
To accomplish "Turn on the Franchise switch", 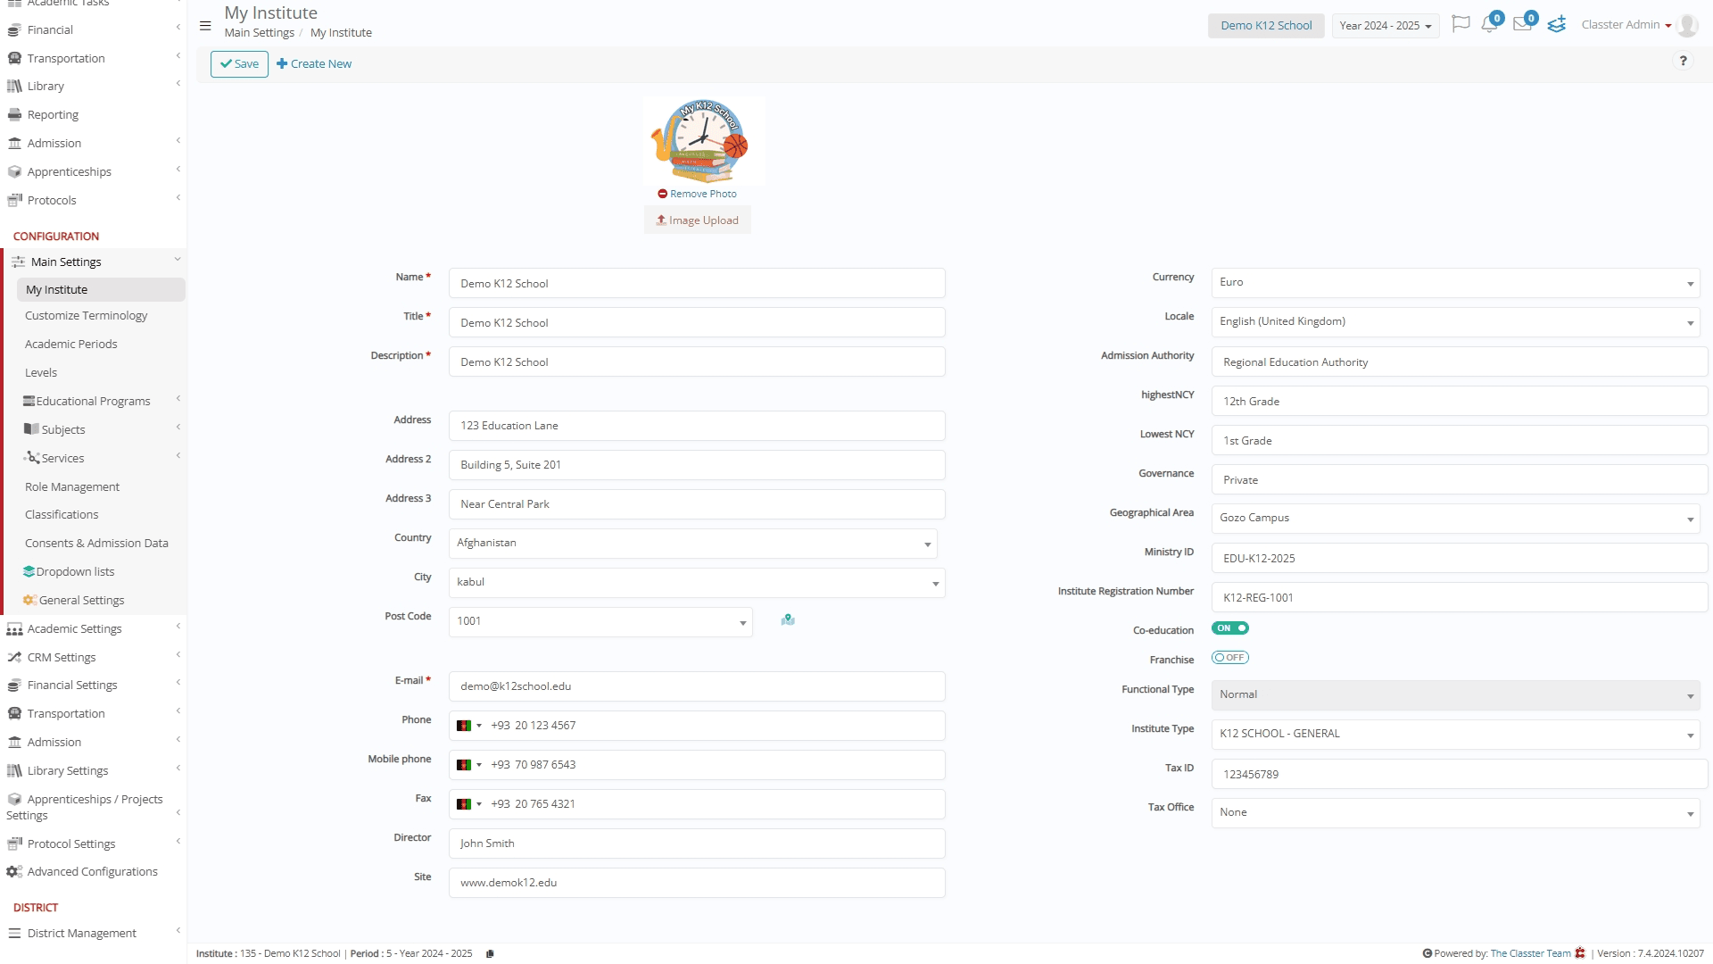I will (x=1230, y=658).
